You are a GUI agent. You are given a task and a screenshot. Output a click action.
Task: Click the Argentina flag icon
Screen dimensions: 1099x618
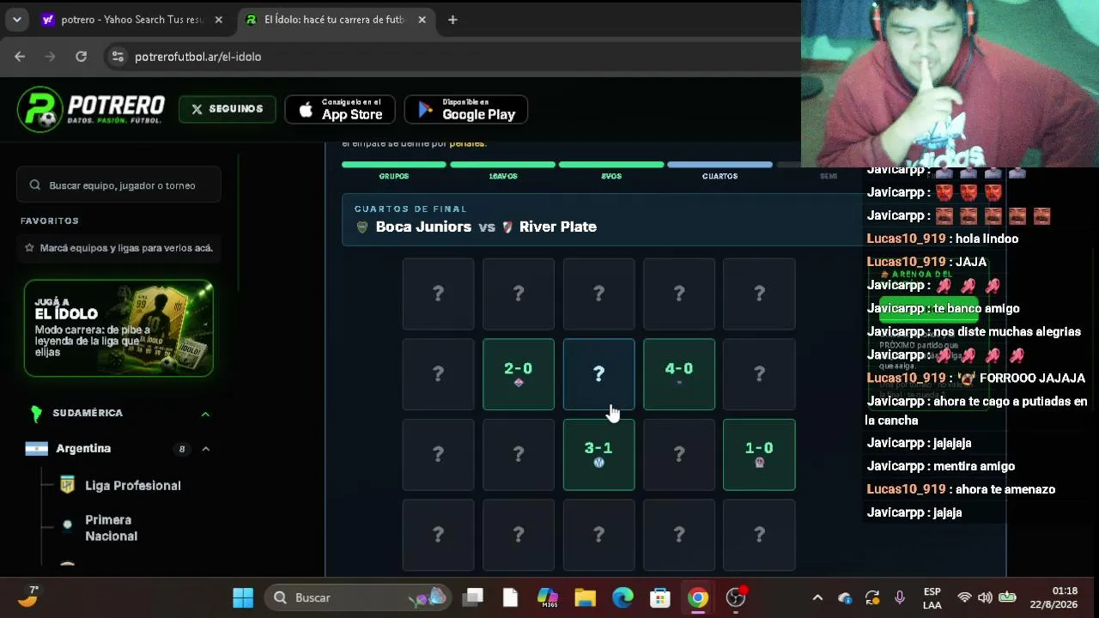[36, 449]
